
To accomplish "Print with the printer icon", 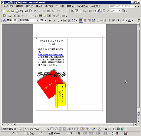I will (x=26, y=11).
